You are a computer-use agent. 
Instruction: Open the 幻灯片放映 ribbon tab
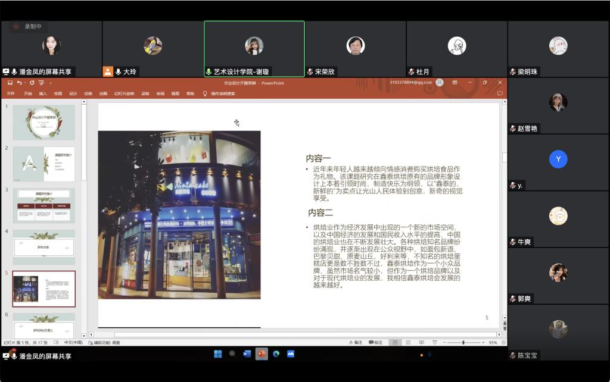click(123, 93)
